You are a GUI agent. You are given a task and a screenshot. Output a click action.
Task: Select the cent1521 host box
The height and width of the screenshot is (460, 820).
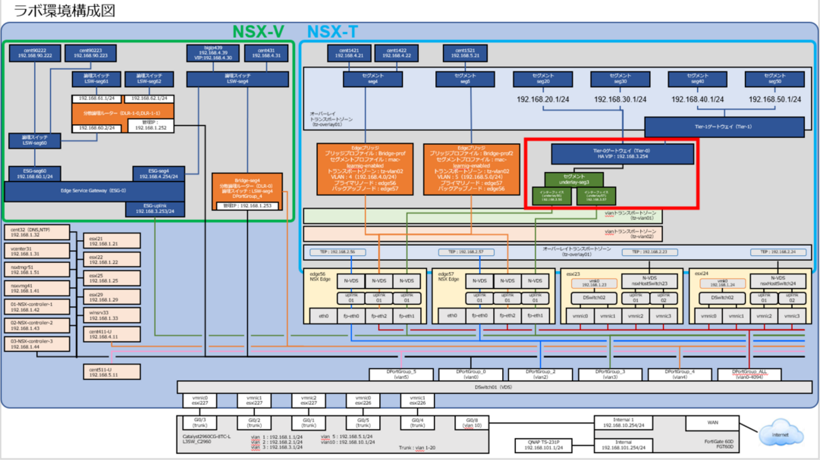click(465, 53)
